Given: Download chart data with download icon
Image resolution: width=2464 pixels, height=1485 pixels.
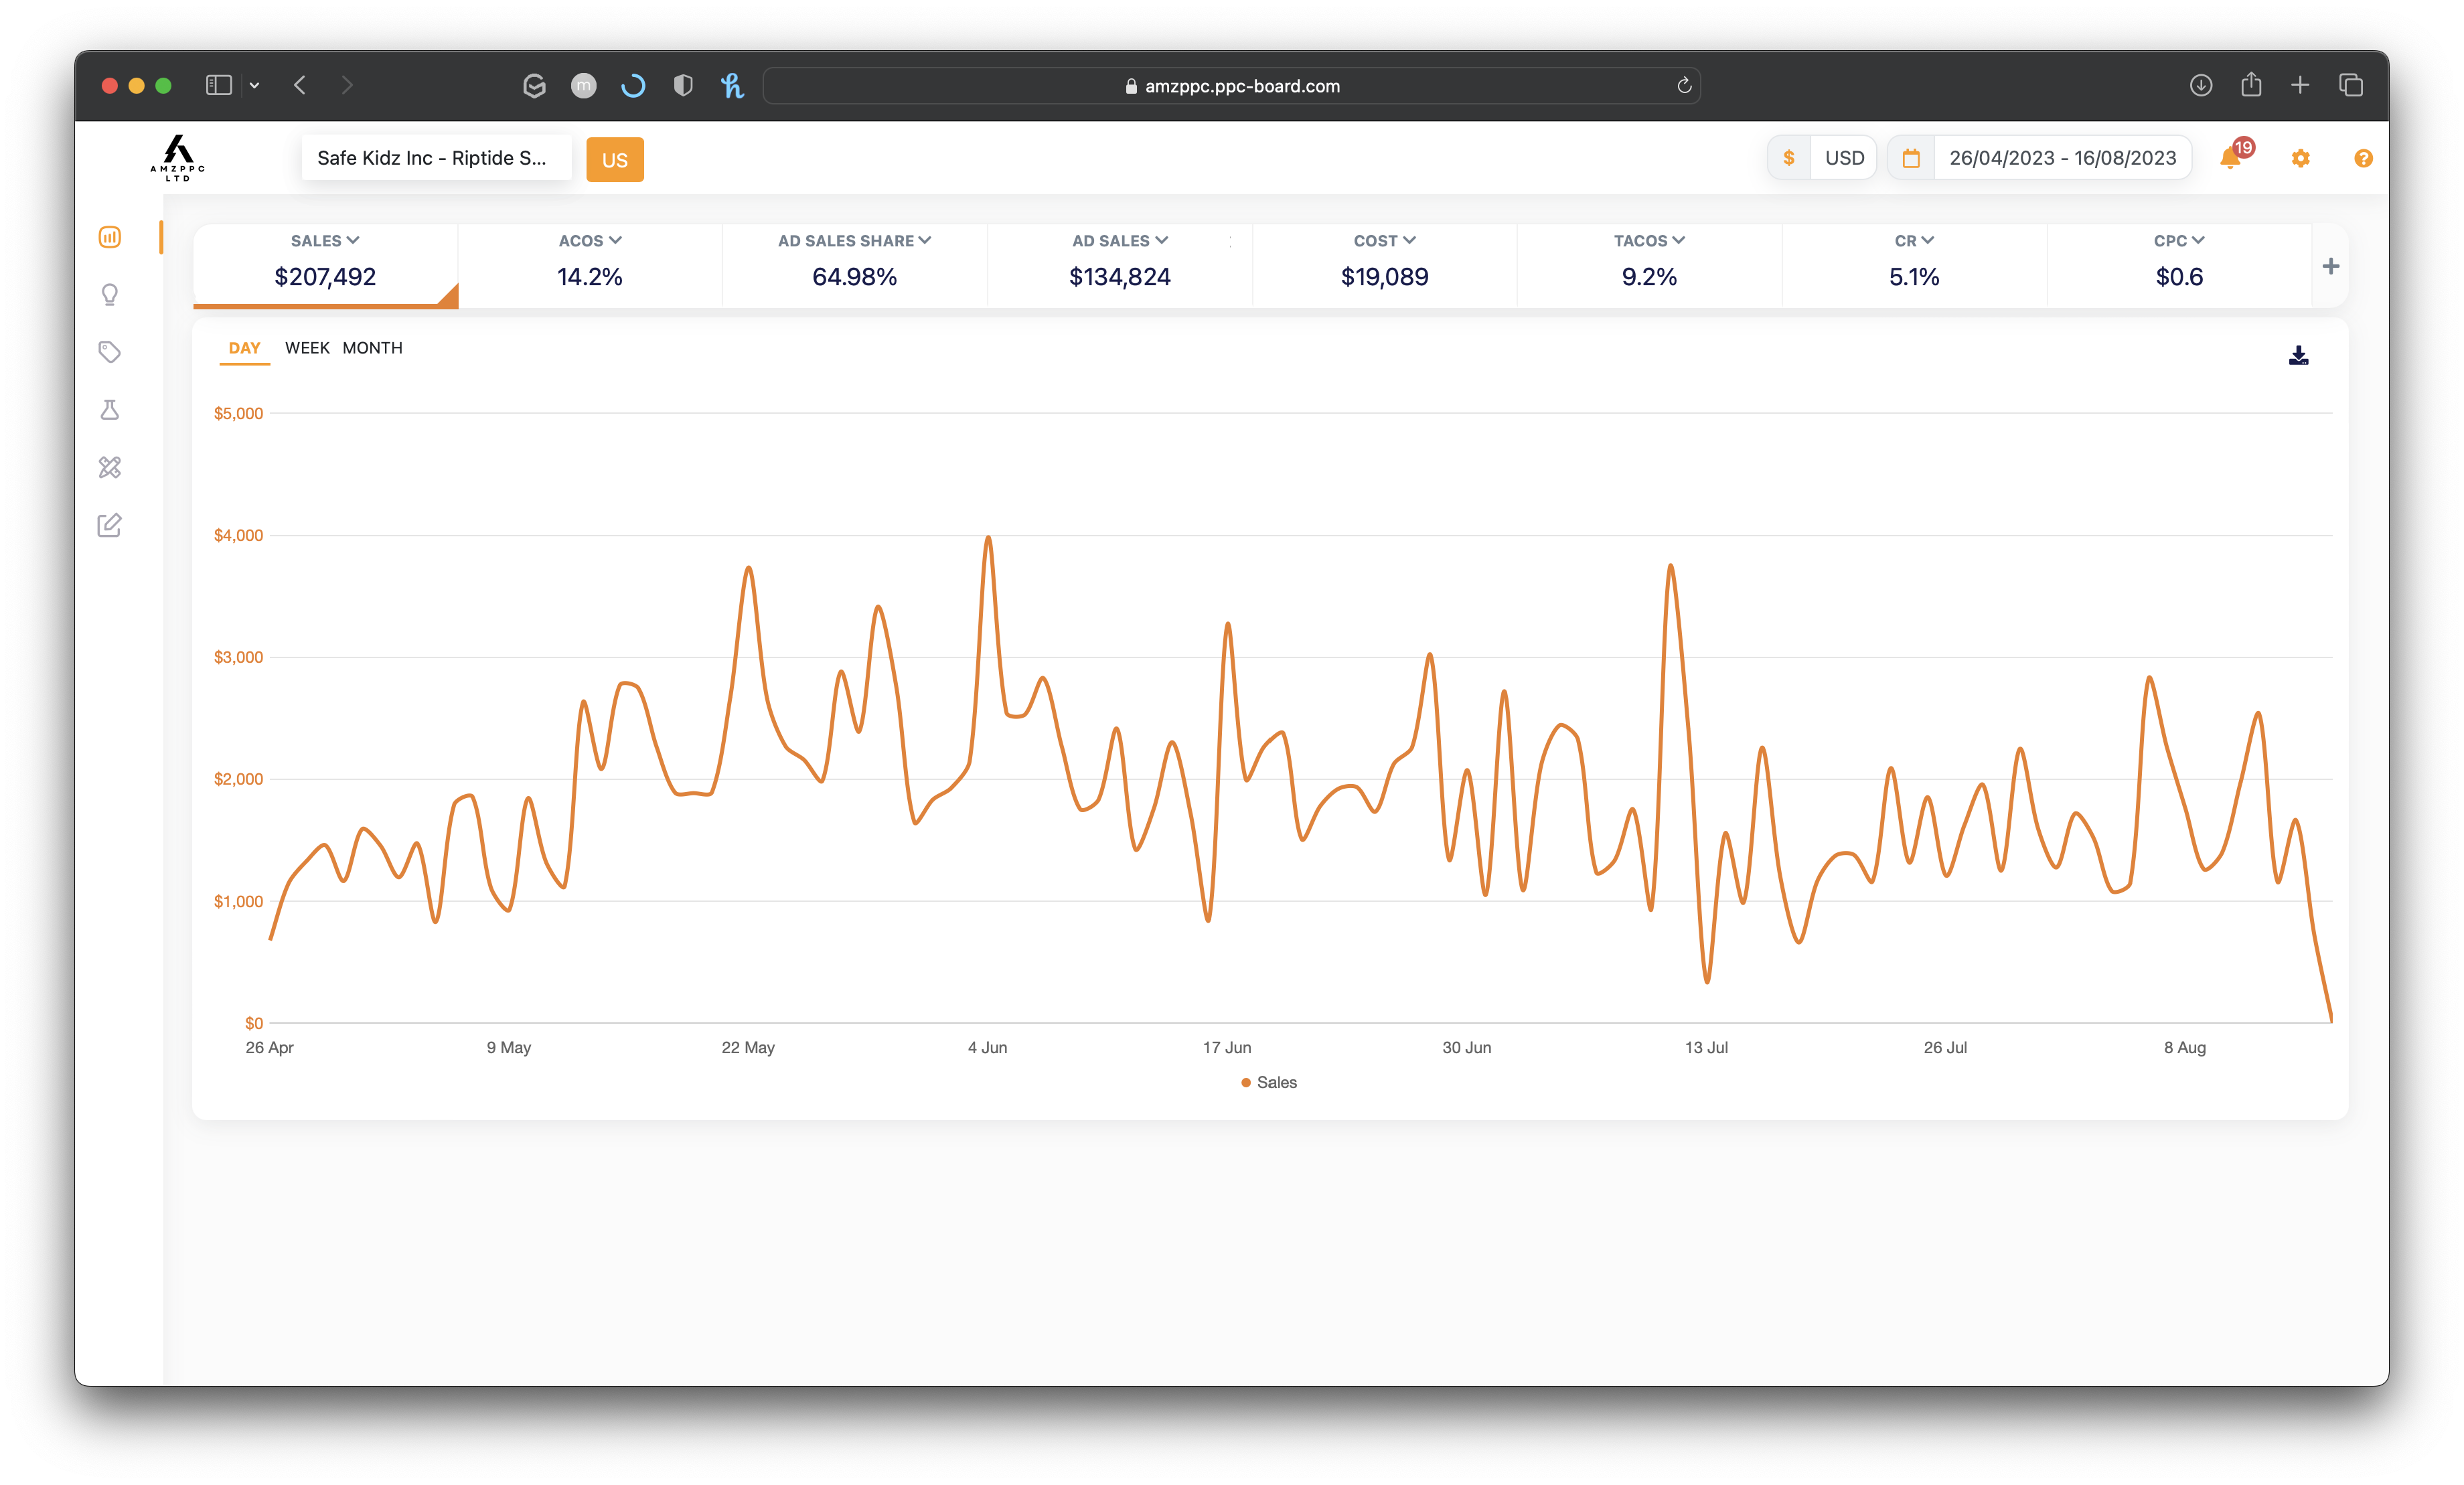Looking at the screenshot, I should [x=2298, y=356].
